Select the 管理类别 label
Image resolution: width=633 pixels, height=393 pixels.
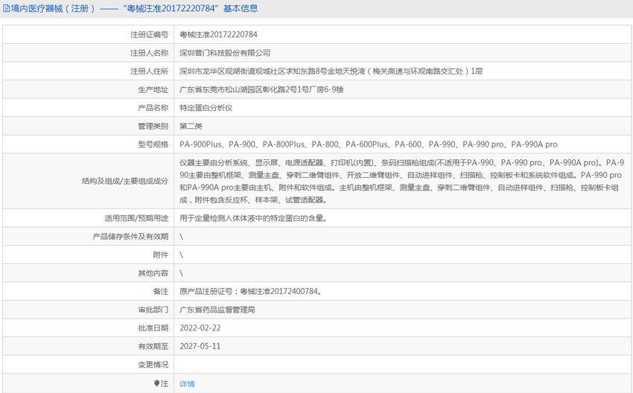(x=153, y=127)
